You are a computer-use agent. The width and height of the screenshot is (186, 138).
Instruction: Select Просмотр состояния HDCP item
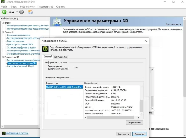click(x=20, y=44)
